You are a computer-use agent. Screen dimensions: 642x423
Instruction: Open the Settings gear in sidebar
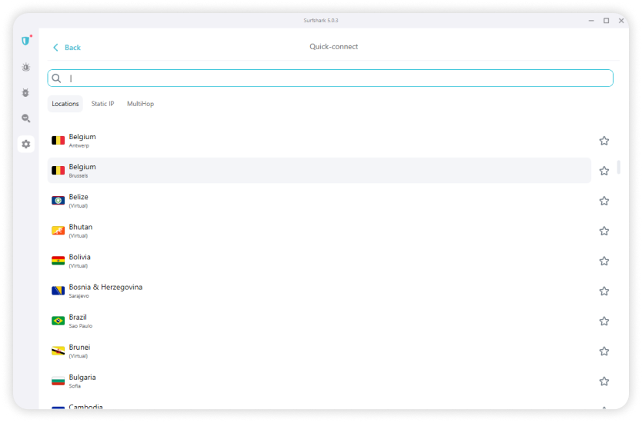(x=26, y=144)
